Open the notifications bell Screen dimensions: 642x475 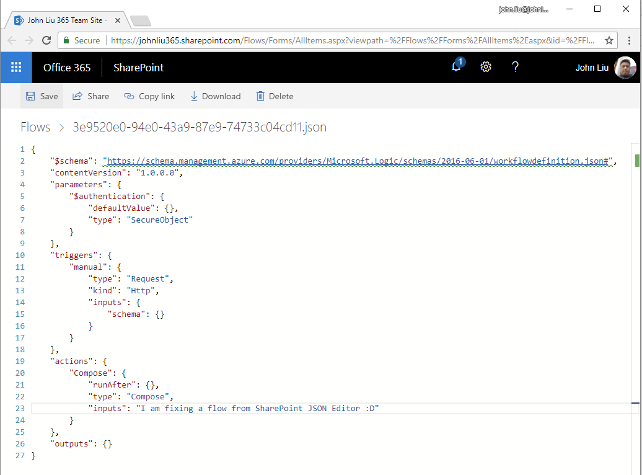pos(457,67)
